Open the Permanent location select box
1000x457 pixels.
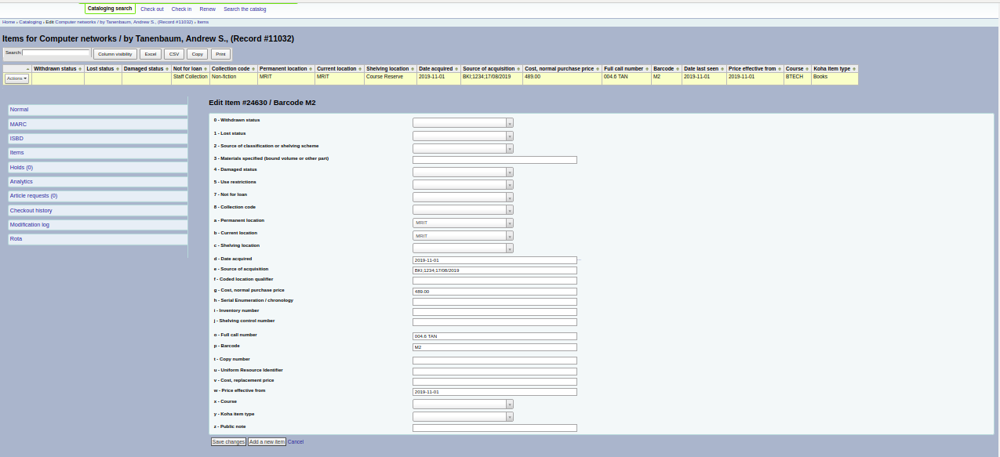463,223
